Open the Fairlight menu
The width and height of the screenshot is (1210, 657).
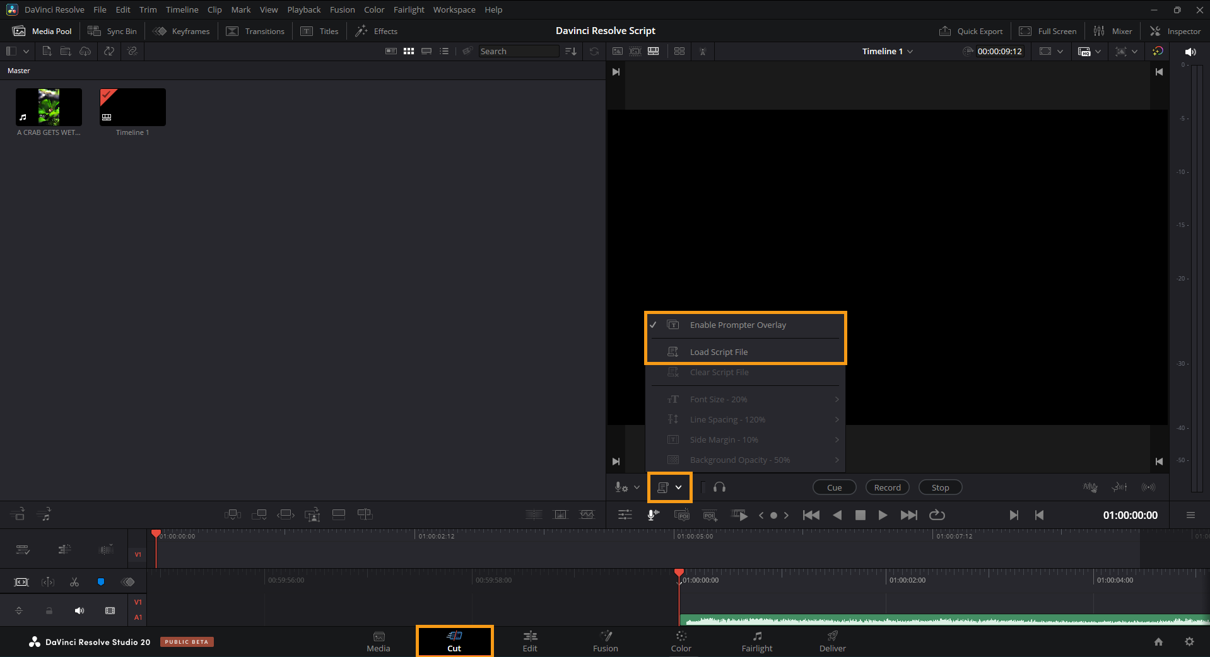tap(409, 9)
